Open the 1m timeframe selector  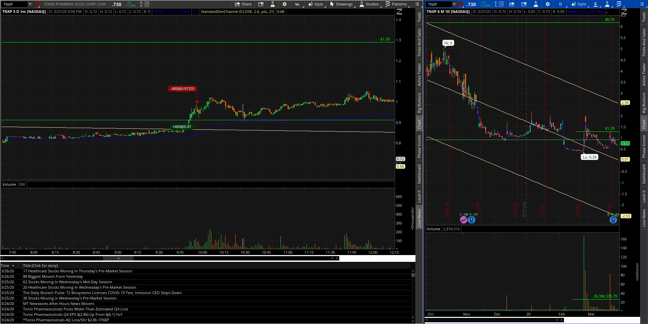point(297,4)
